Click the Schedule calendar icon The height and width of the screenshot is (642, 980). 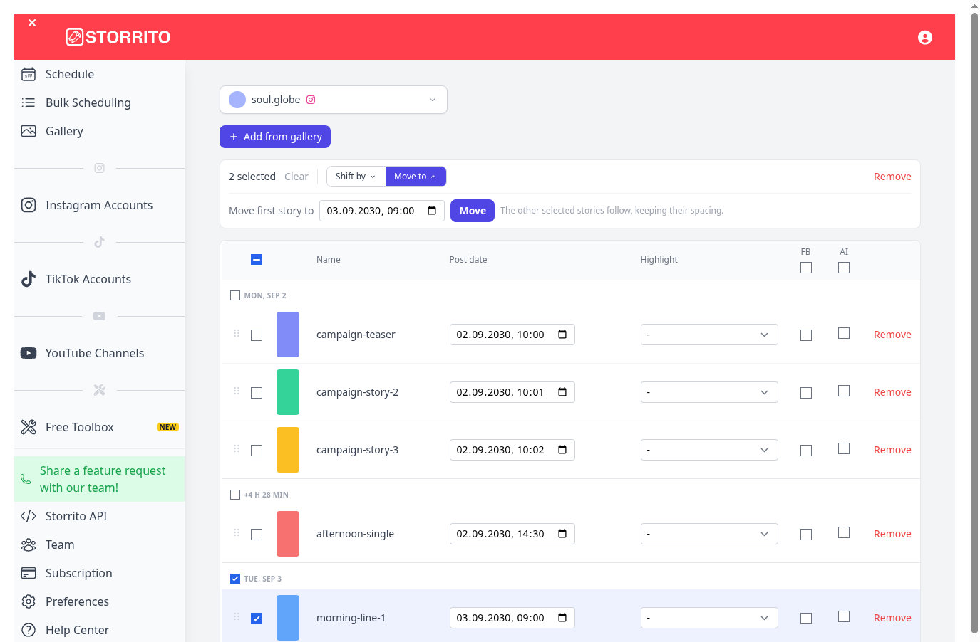[x=29, y=74]
